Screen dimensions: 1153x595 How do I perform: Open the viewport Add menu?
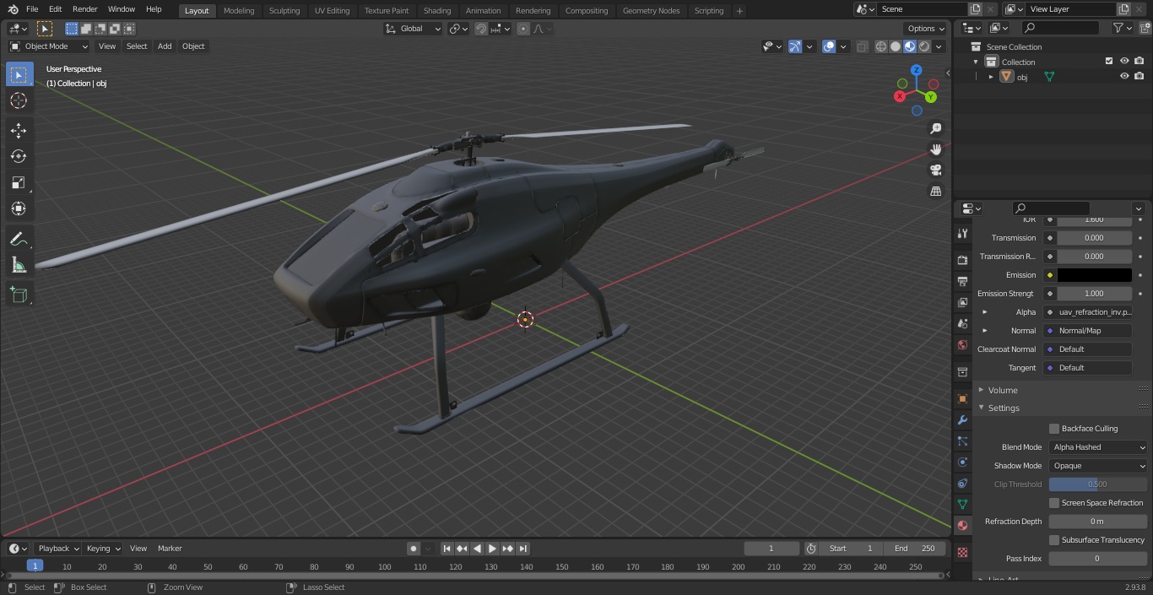[x=165, y=46]
